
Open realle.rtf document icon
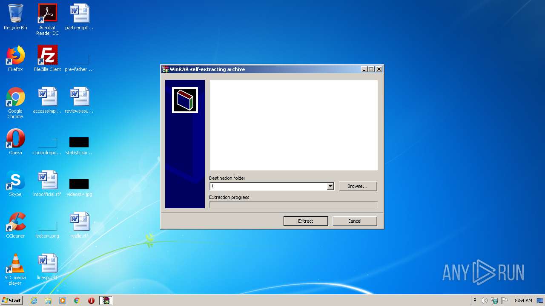click(79, 225)
